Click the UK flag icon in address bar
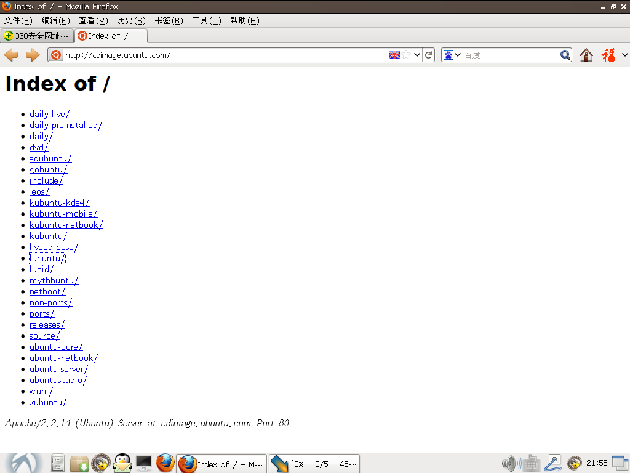 pos(394,55)
